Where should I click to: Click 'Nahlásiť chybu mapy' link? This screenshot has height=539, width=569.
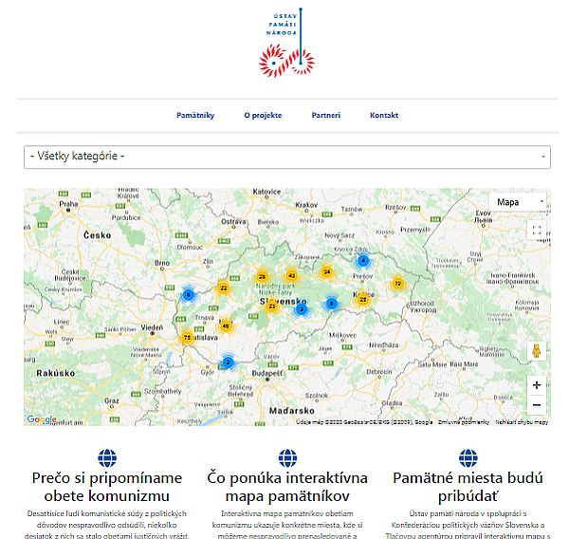(x=521, y=421)
